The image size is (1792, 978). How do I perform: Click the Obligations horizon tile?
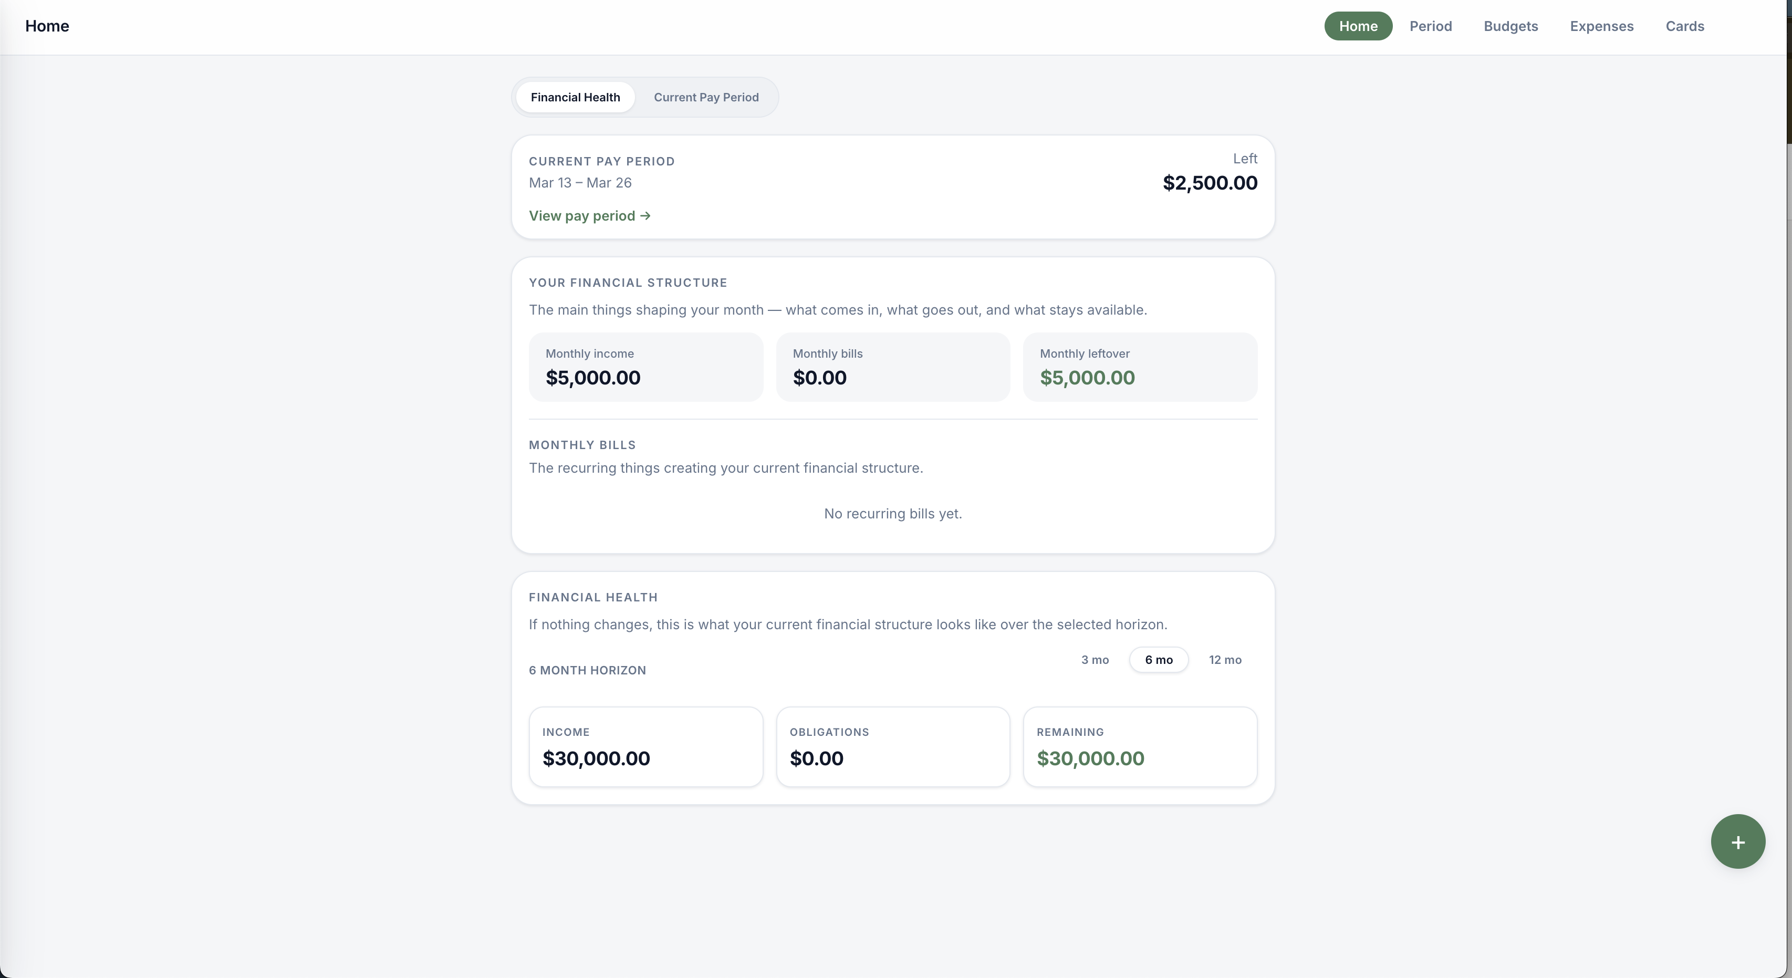point(892,746)
